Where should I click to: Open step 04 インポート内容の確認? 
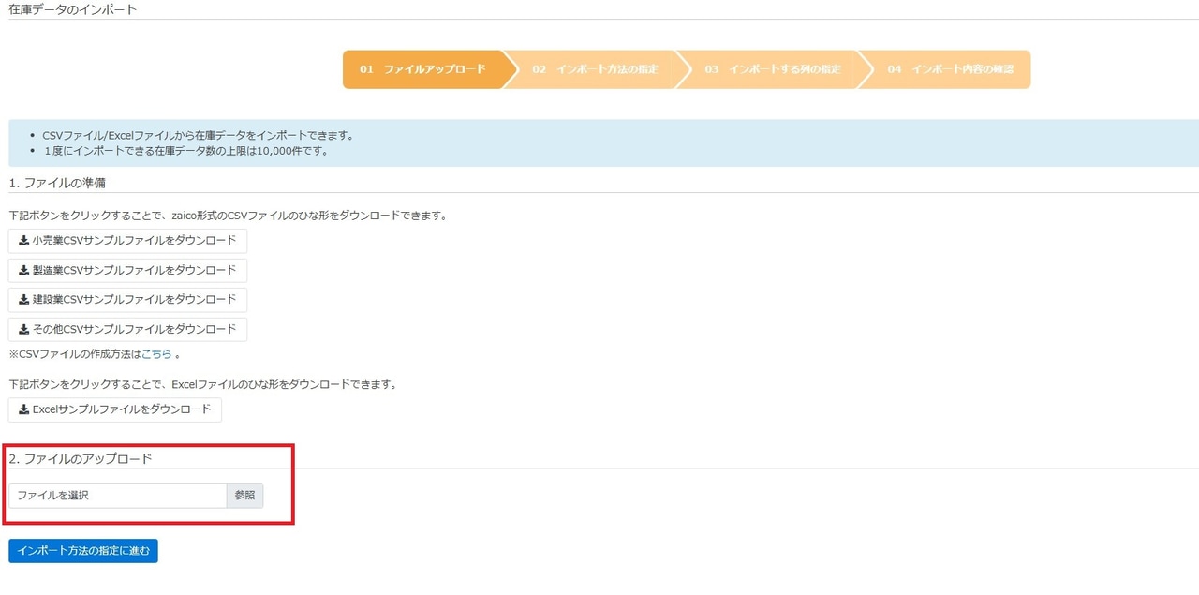(x=950, y=69)
